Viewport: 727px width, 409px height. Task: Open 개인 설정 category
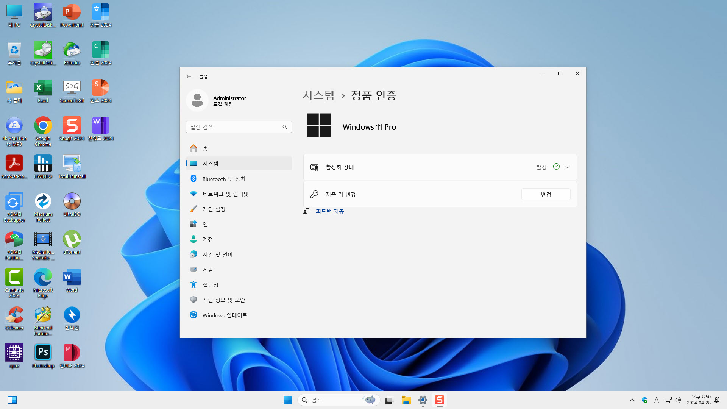coord(239,209)
